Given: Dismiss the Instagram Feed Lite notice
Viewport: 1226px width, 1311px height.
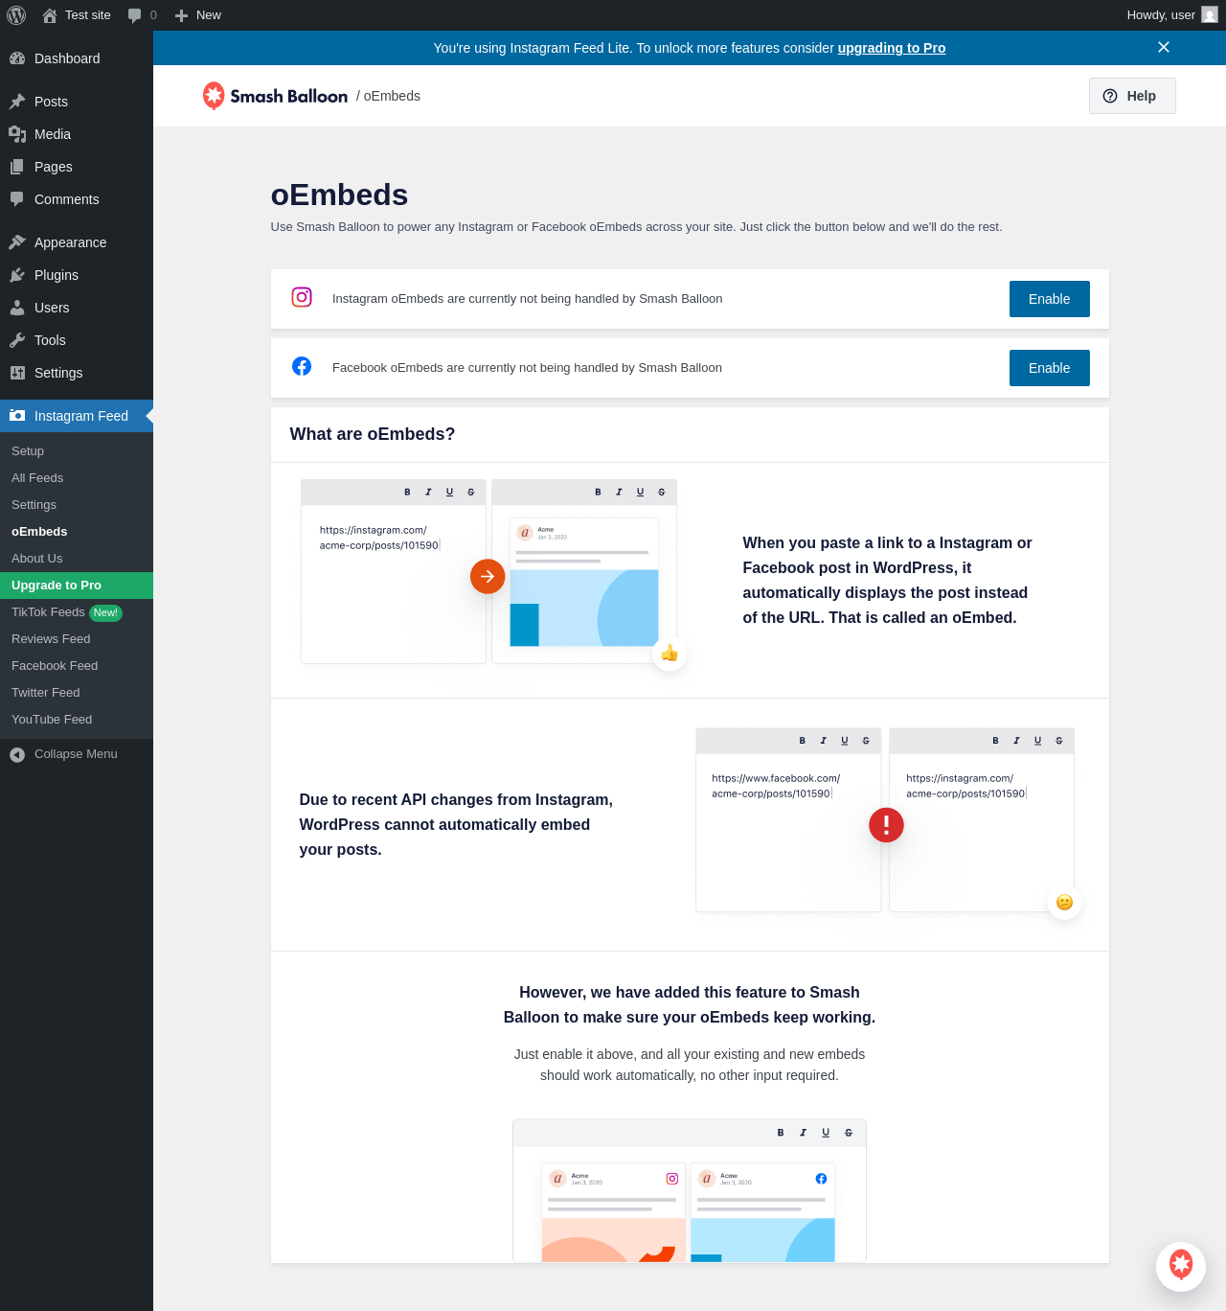Looking at the screenshot, I should pos(1164,47).
